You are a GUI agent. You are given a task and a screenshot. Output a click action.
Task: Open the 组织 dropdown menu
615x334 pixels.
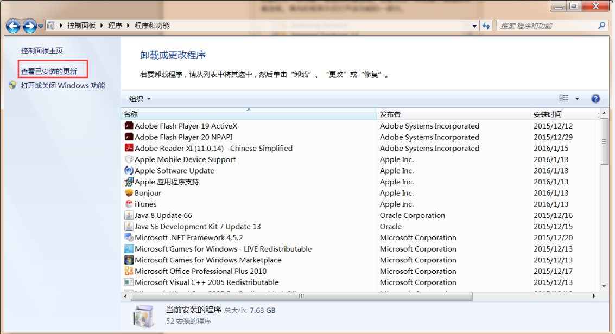140,99
